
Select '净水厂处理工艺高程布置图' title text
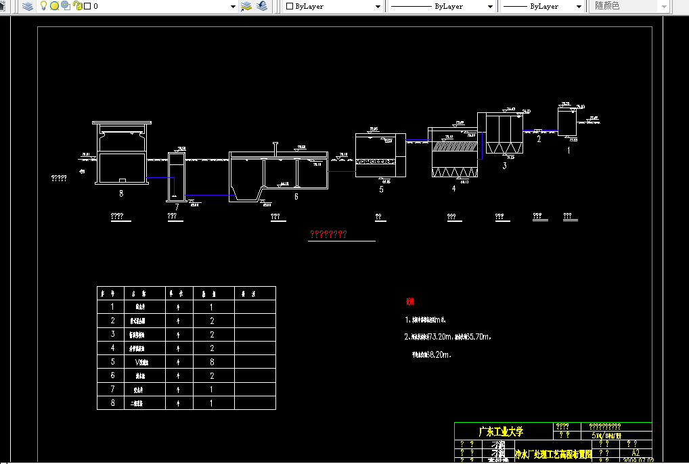pos(553,455)
